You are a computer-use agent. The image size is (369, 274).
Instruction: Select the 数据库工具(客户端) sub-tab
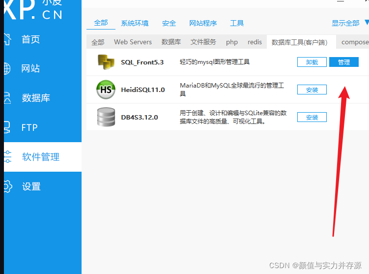(x=301, y=42)
